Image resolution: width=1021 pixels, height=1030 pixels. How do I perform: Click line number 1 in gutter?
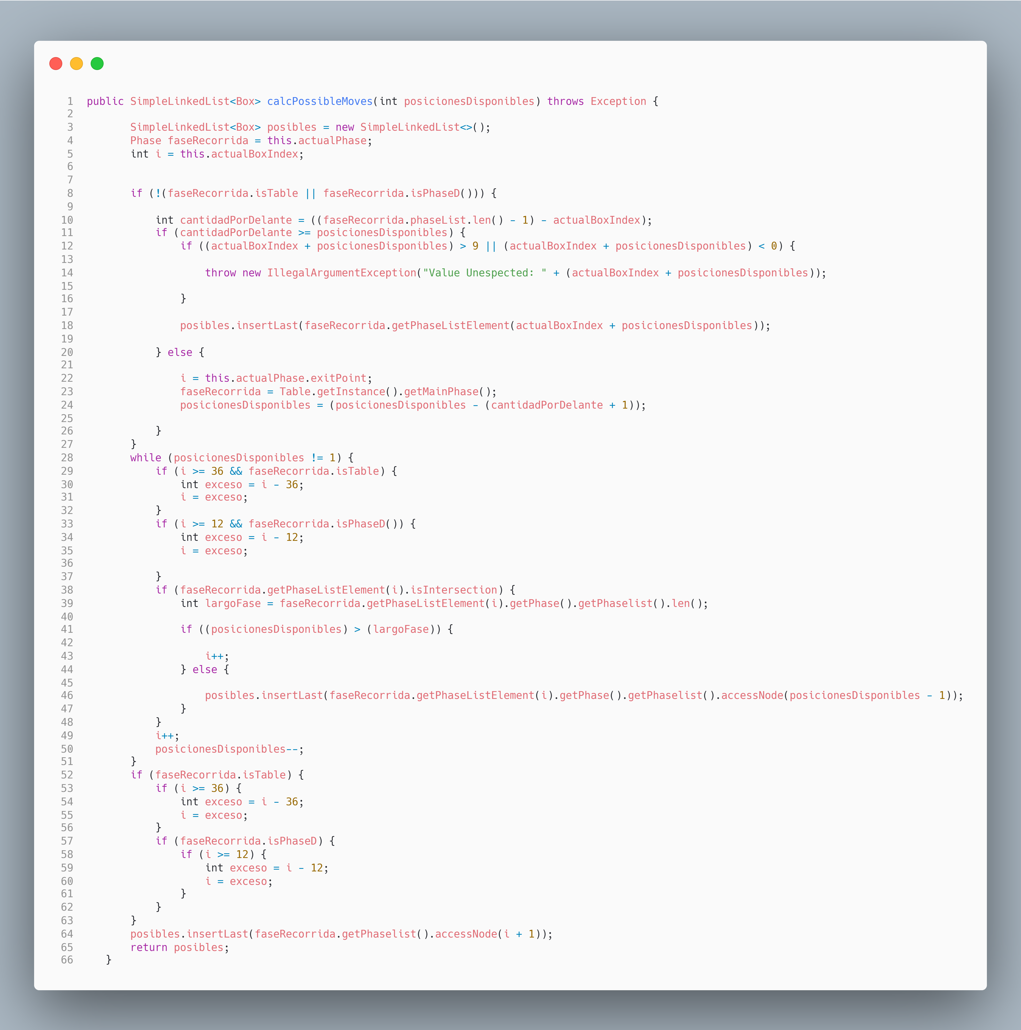click(70, 101)
